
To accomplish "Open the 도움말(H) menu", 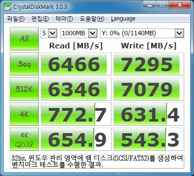I will coord(92,19).
